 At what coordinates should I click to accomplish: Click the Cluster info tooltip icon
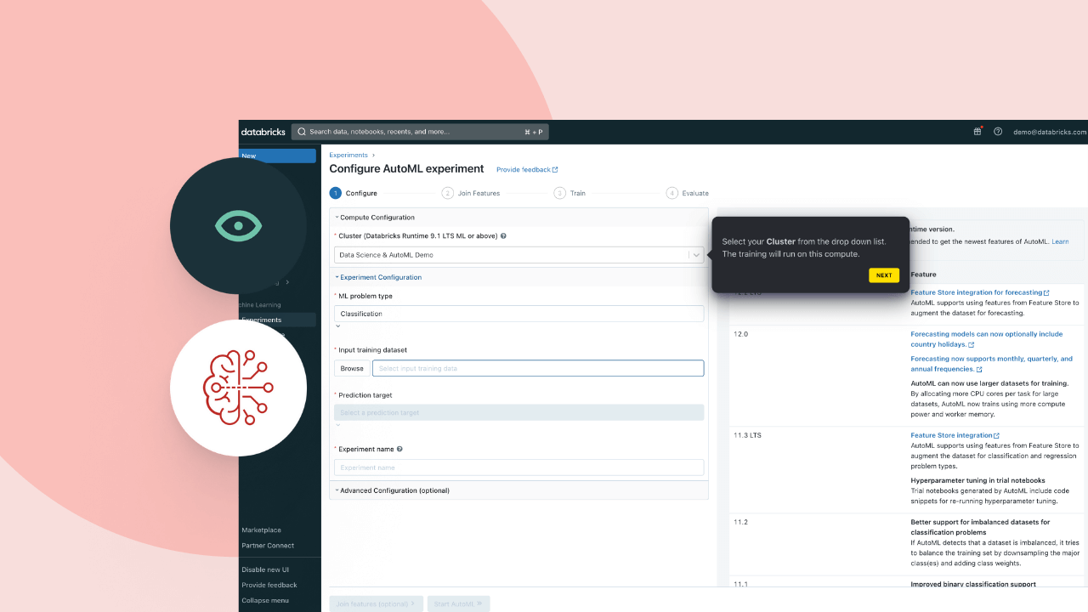tap(503, 236)
